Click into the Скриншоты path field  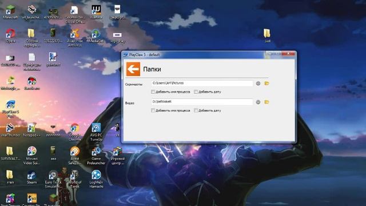tap(202, 84)
